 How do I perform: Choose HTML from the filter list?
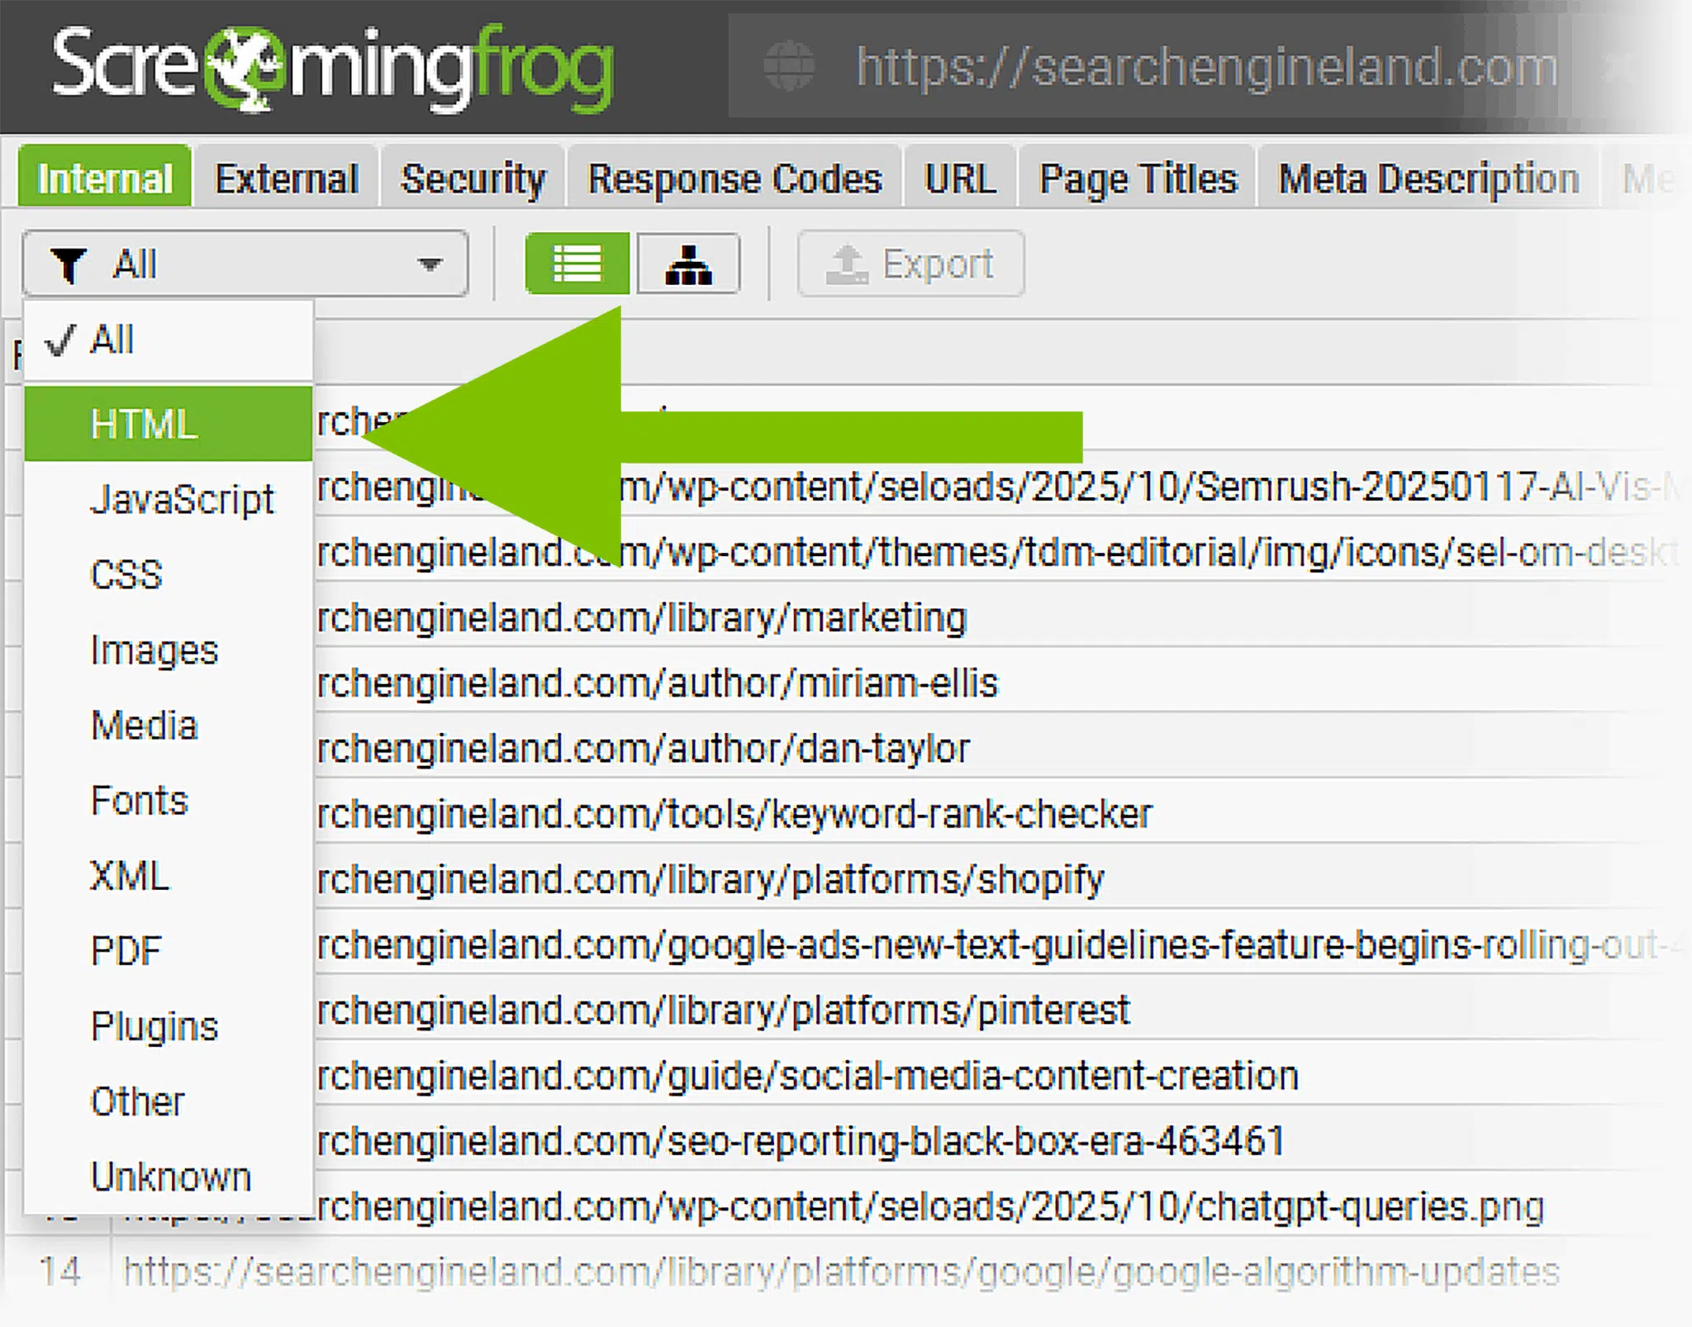point(169,423)
